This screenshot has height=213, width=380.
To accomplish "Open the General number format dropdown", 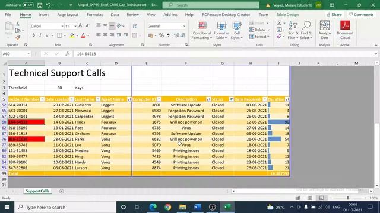I will [184, 26].
